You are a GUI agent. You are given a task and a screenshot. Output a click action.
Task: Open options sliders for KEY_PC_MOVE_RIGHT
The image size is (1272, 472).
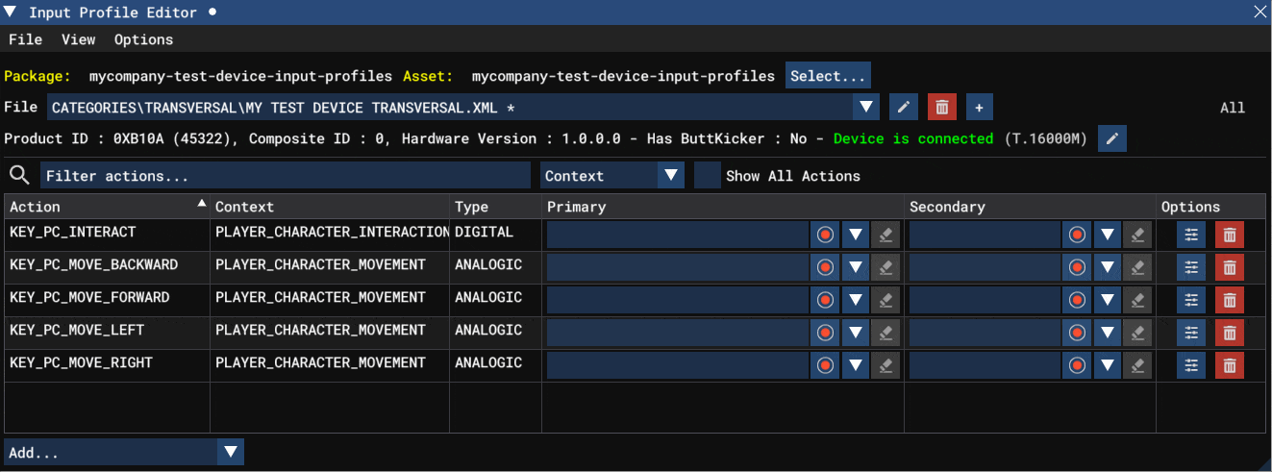[x=1191, y=365]
